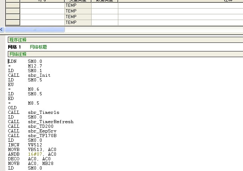
Task: Click the topmost TEMP variable type cell
Action: click(x=78, y=5)
